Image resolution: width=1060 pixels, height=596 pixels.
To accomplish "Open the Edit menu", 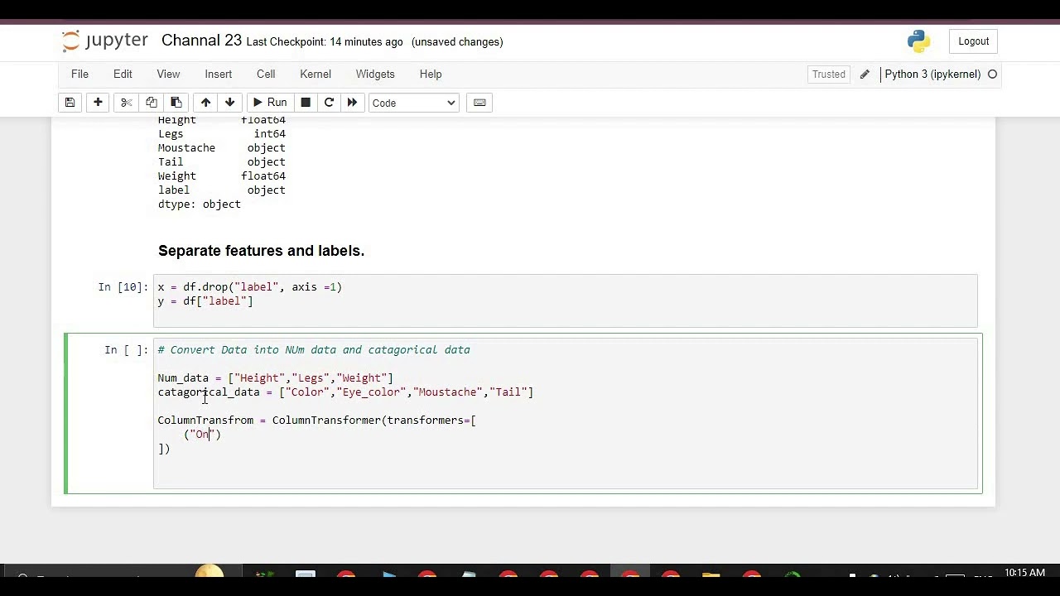I will click(x=123, y=74).
